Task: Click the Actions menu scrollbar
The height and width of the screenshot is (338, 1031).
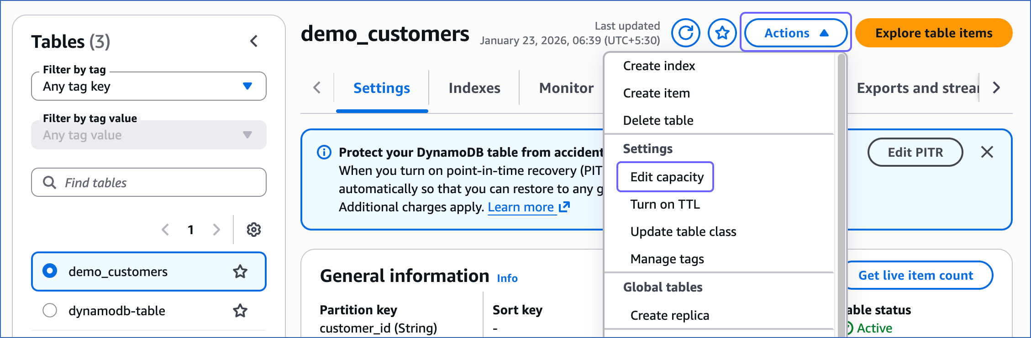Action: tap(842, 196)
